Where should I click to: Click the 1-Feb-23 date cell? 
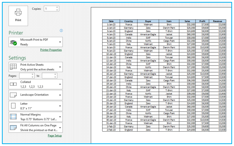point(111,127)
